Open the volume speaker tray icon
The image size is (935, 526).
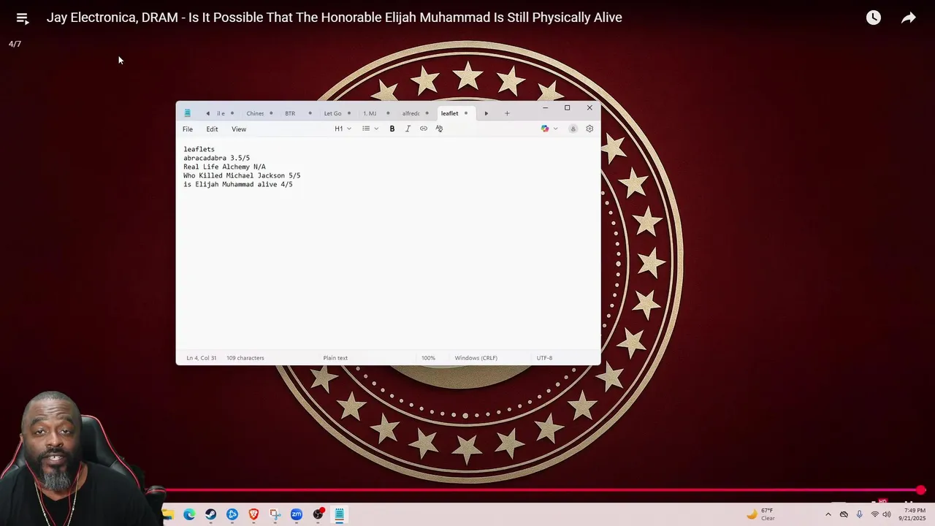(887, 514)
